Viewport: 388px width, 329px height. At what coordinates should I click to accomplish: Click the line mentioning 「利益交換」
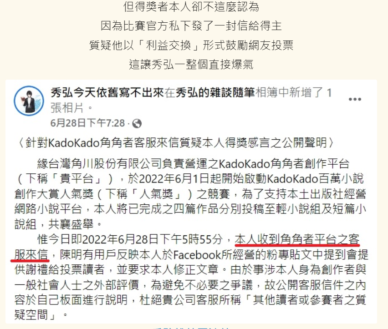point(191,45)
